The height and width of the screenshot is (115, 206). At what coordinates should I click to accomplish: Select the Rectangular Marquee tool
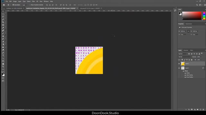point(3,14)
